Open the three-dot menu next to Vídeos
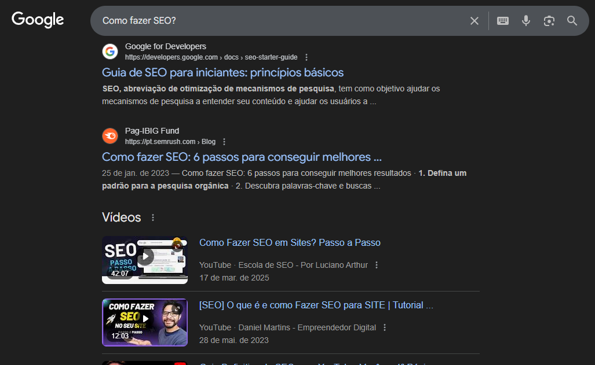Image resolution: width=595 pixels, height=365 pixels. 152,216
